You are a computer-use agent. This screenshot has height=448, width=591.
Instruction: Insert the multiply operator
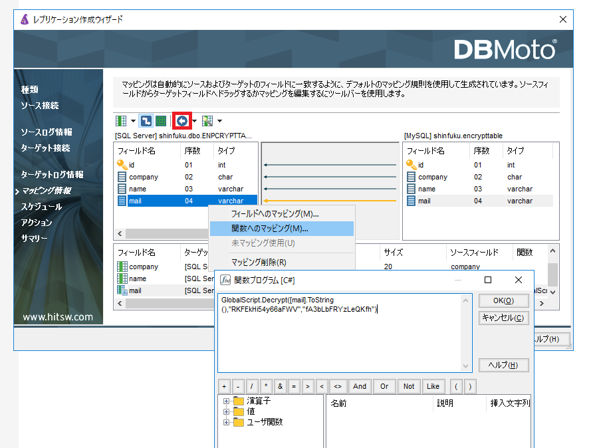point(266,386)
